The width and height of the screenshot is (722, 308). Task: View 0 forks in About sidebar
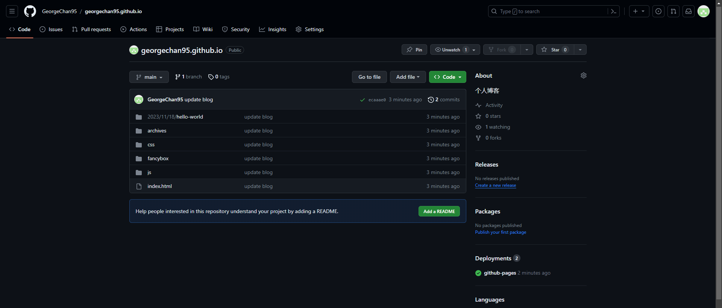coord(488,138)
